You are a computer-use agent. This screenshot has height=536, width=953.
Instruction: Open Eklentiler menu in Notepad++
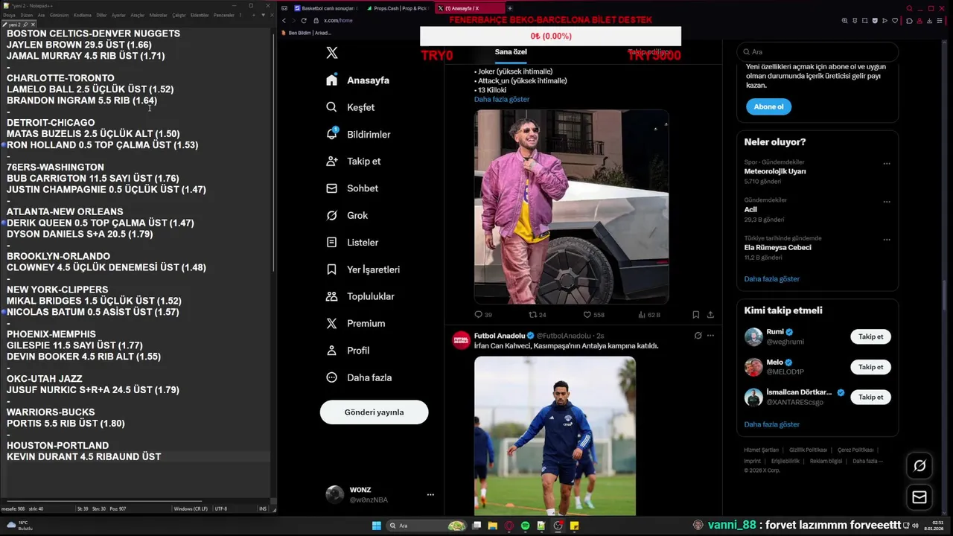click(x=200, y=15)
